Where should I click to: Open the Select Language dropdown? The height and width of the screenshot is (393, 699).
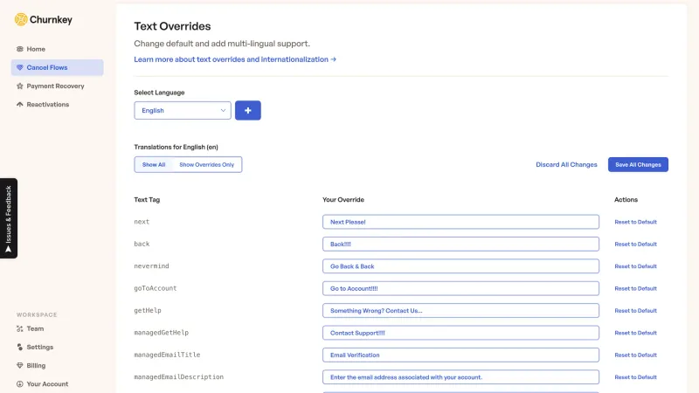coord(183,111)
